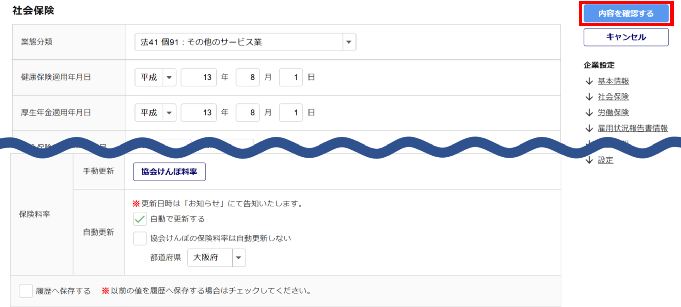
Task: Open the 雇用状況報告書情報 link
Action: [x=633, y=128]
